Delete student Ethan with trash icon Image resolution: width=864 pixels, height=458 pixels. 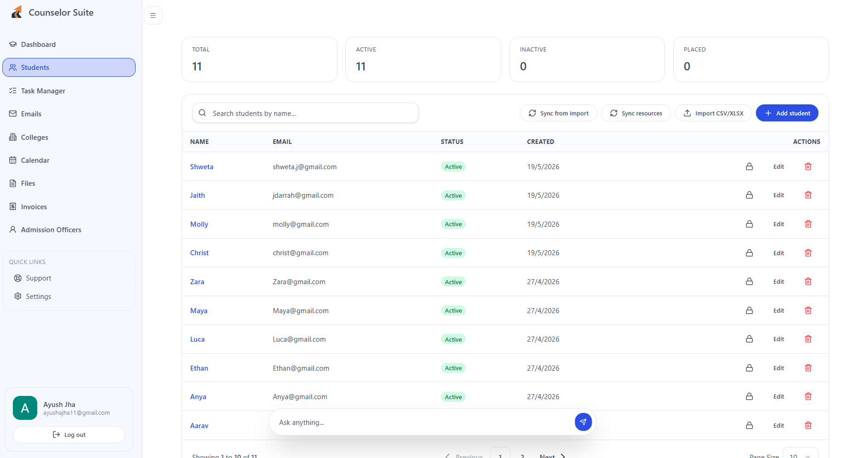[808, 368]
